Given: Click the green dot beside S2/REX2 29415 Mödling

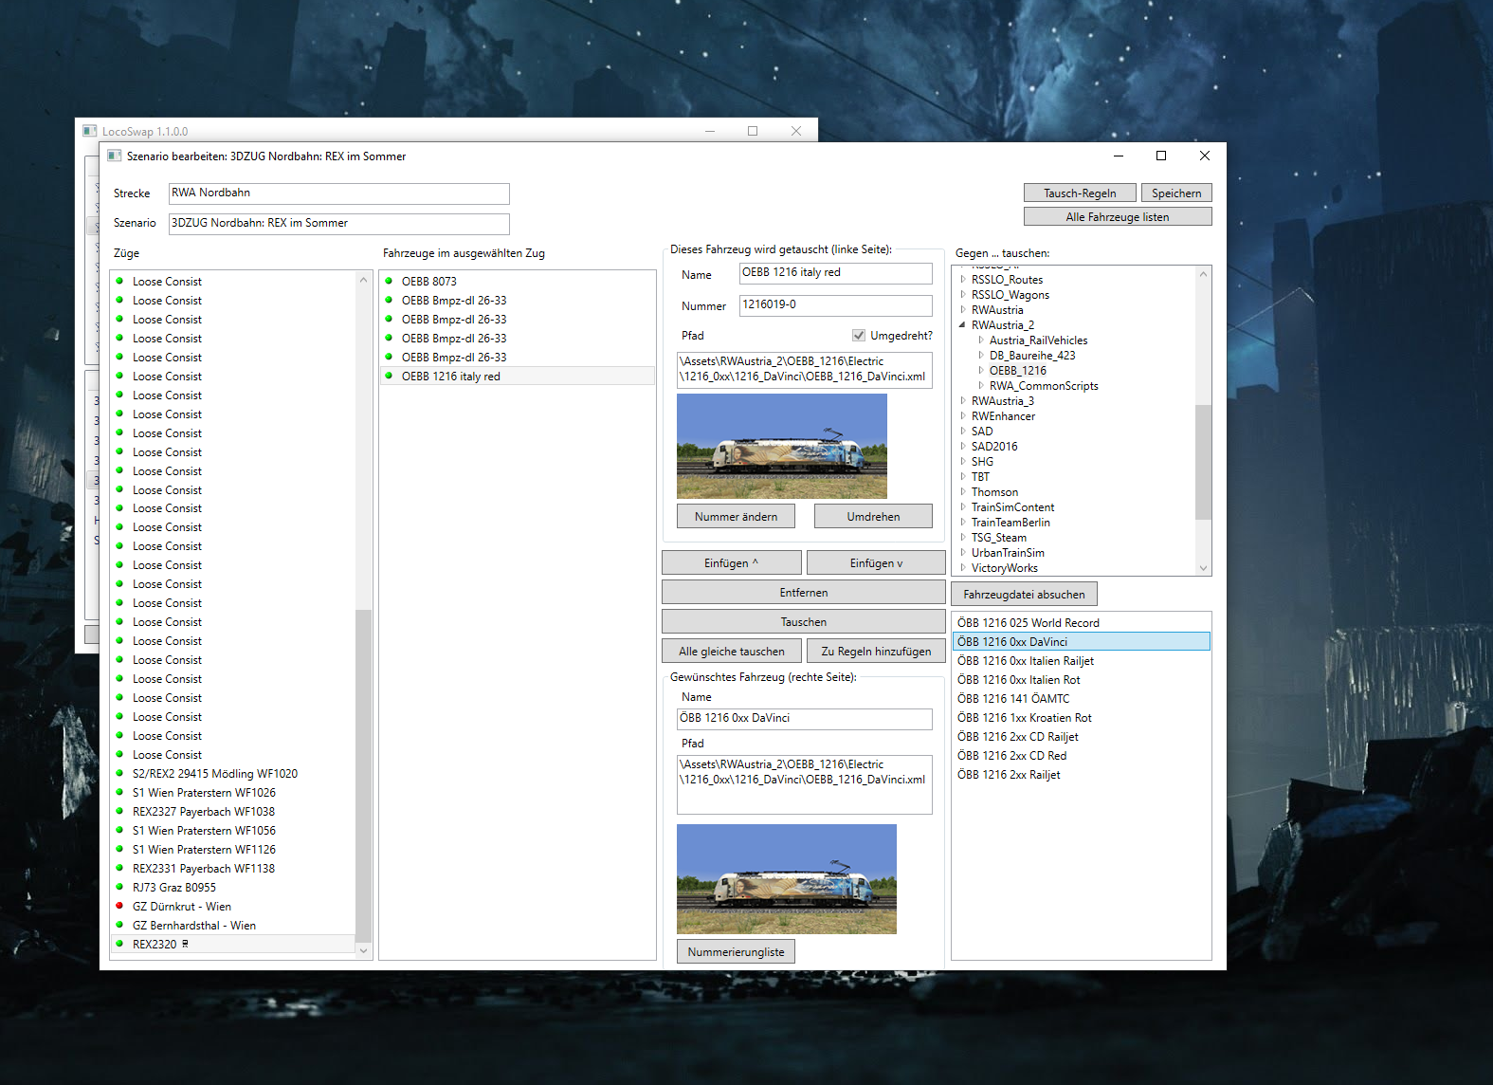Looking at the screenshot, I should pyautogui.click(x=119, y=773).
